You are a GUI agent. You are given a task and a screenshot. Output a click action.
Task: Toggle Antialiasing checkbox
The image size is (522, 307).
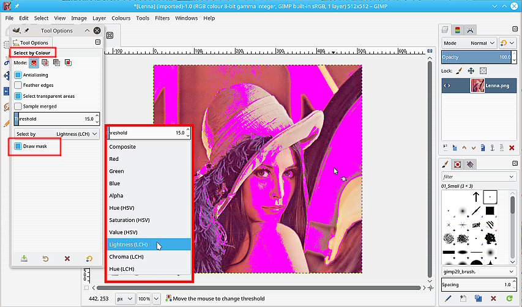click(x=18, y=75)
